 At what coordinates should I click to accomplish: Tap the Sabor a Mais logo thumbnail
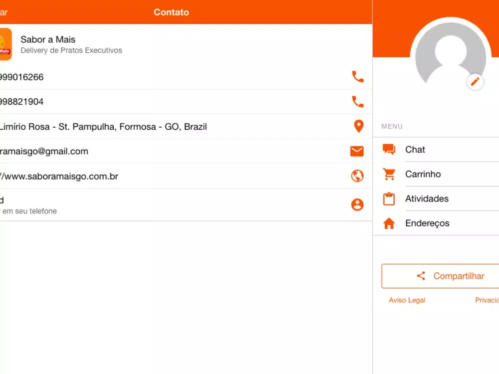point(5,44)
